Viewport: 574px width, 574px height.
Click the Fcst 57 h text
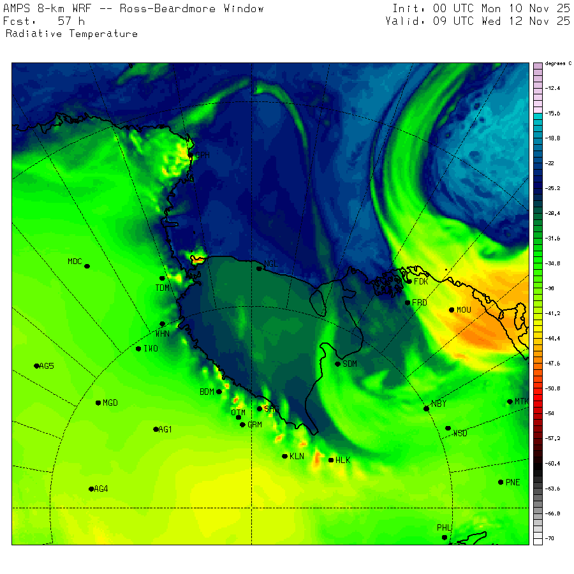[44, 21]
